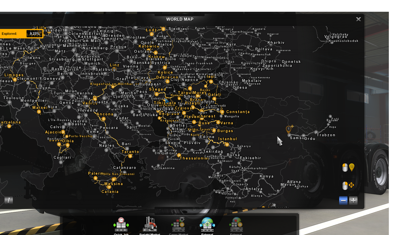Select the Constanța city marker dot

click(x=222, y=112)
